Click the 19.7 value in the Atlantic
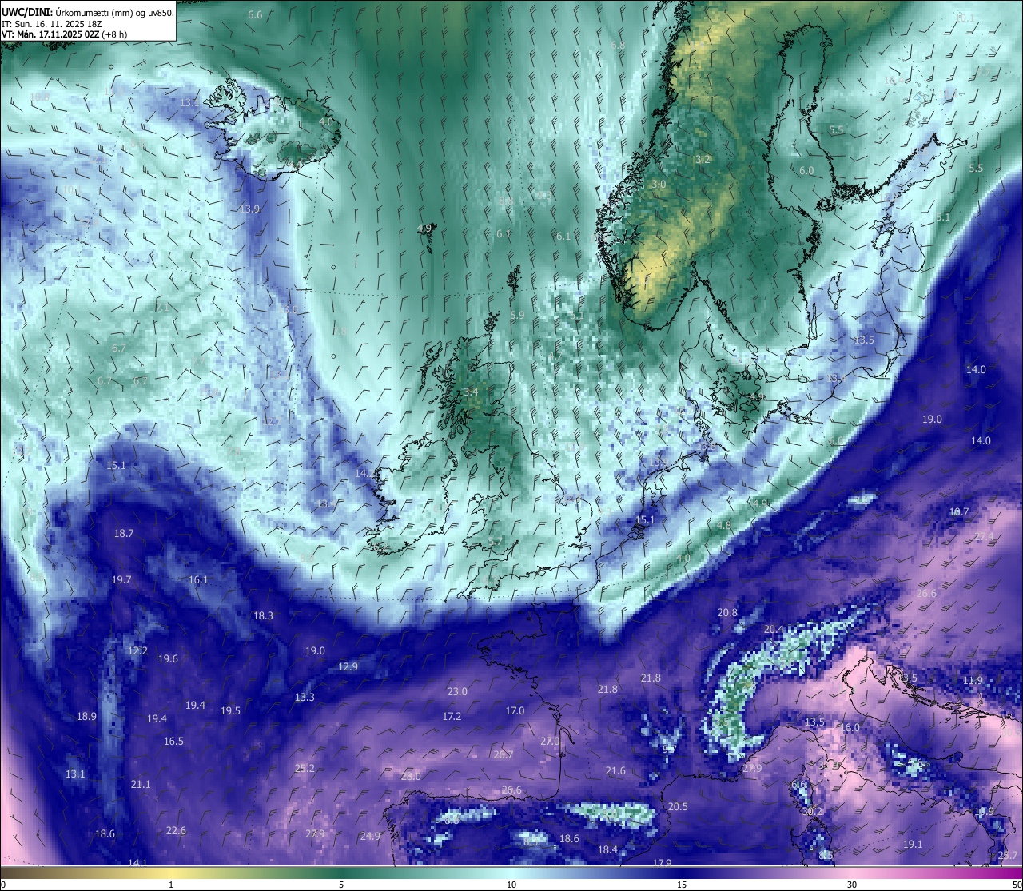Screen dimensions: 1023x891 (121, 580)
